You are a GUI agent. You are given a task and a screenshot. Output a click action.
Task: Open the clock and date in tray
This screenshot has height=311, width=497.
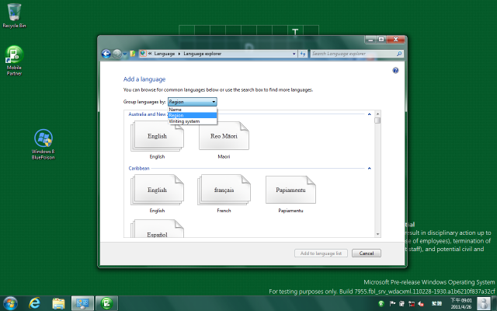coord(461,304)
